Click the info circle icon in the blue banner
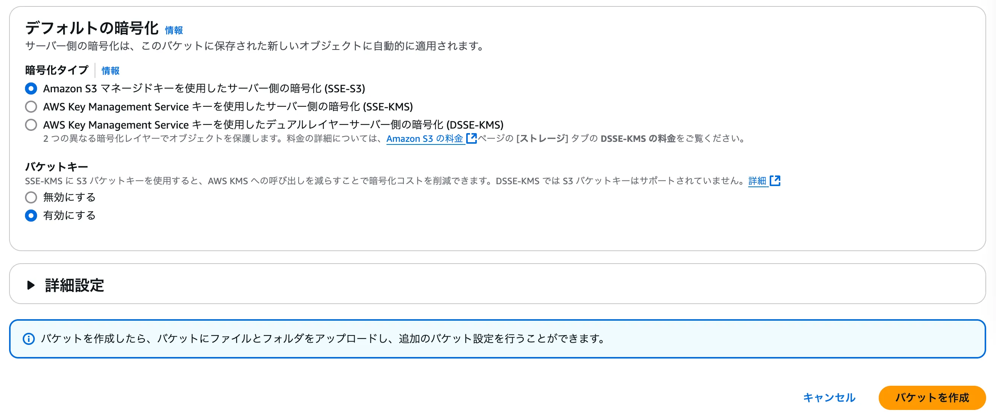This screenshot has width=996, height=416. tap(29, 339)
